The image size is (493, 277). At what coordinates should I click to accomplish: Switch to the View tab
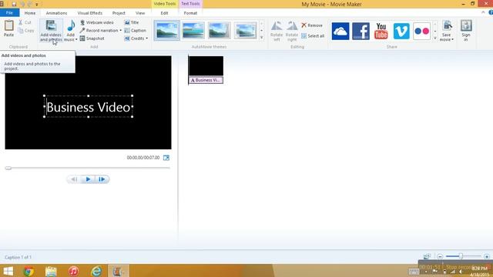(140, 13)
